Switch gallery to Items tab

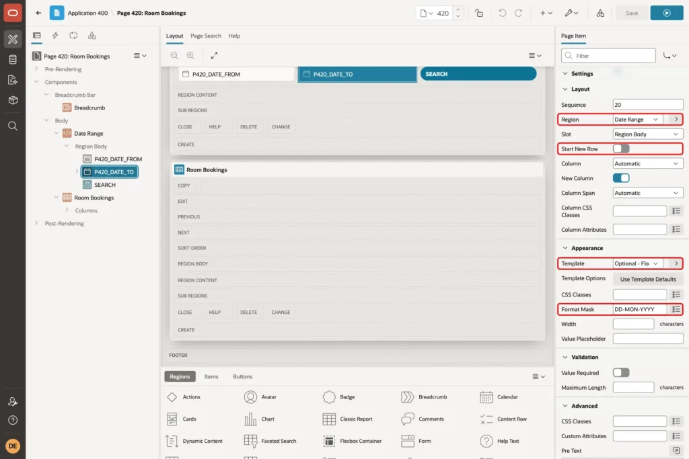pyautogui.click(x=211, y=376)
